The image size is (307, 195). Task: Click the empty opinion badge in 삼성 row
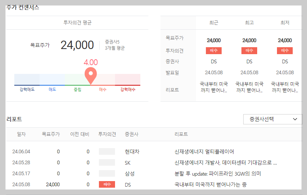click(107, 173)
